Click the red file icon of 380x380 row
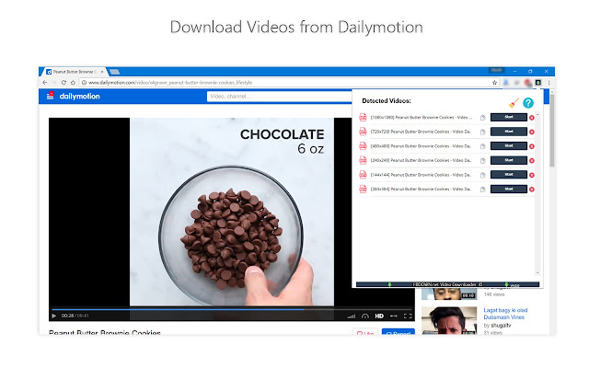 pos(363,189)
